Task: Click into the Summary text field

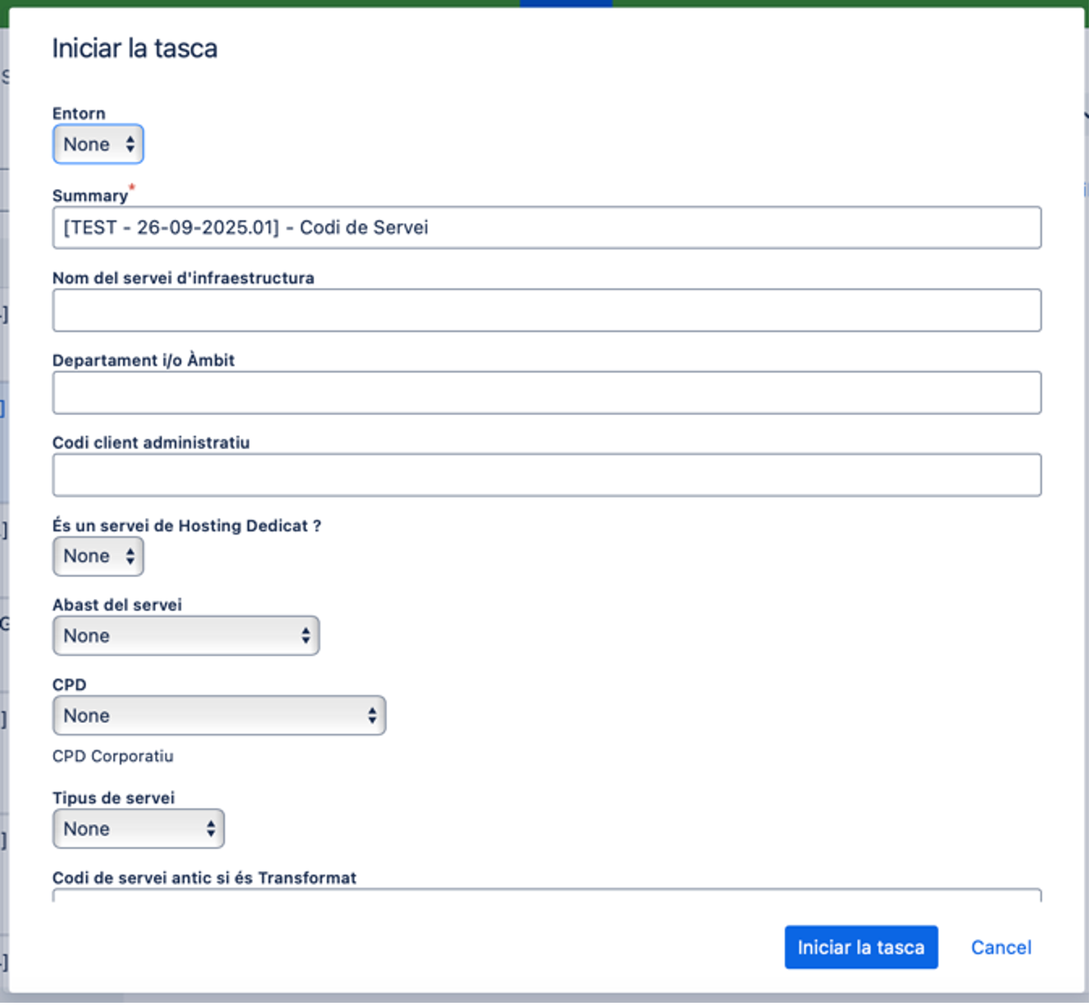Action: [546, 228]
